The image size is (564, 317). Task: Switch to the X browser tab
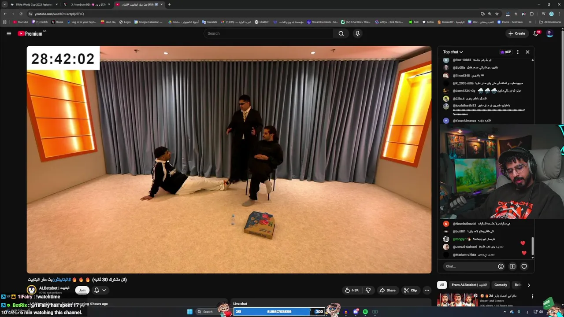87,4
